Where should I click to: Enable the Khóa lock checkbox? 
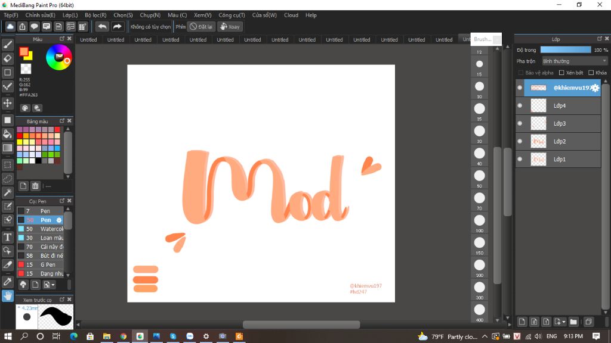591,73
